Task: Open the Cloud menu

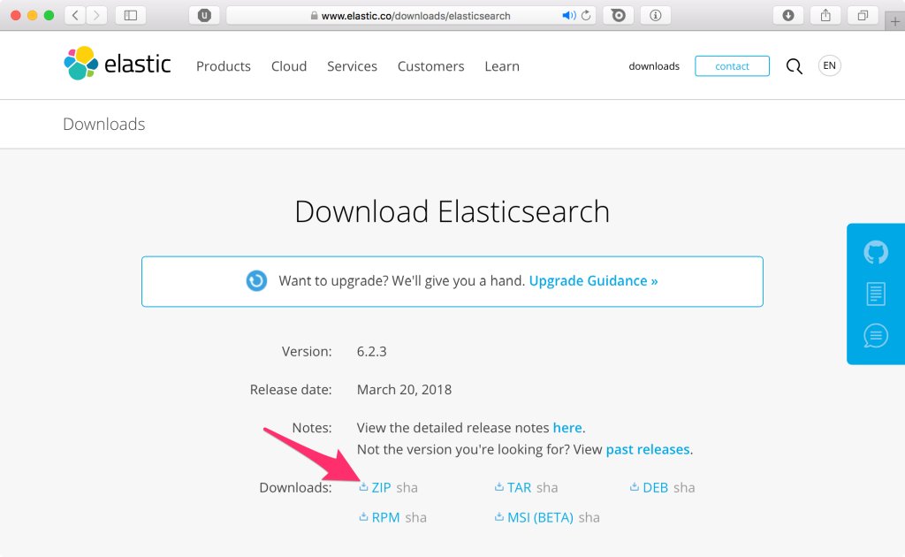Action: pos(289,66)
